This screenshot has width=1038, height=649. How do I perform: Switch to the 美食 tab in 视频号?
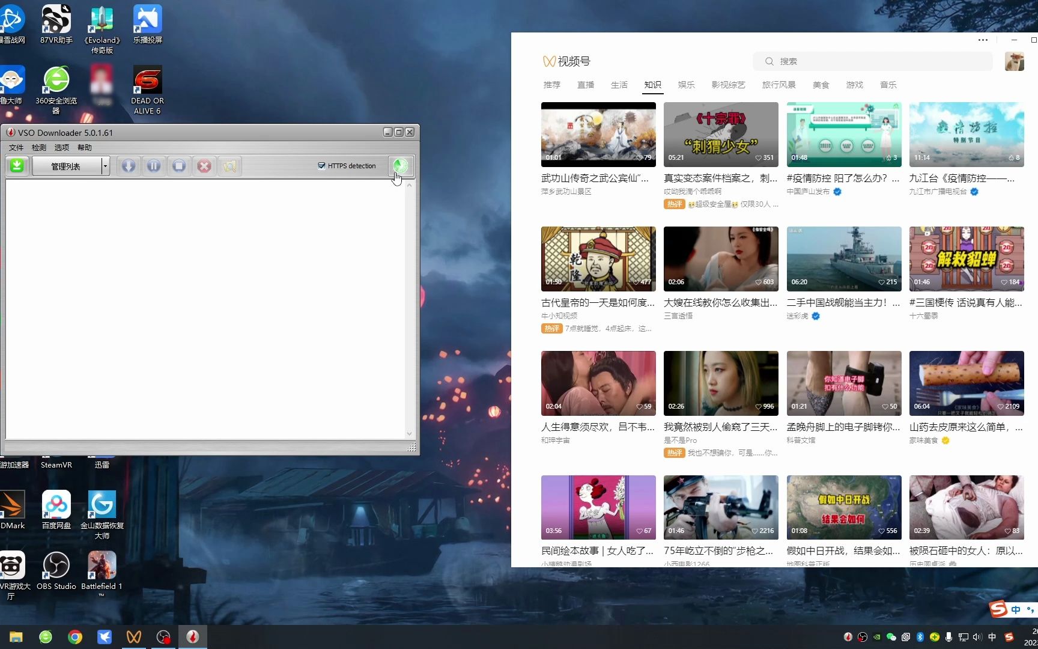(821, 85)
